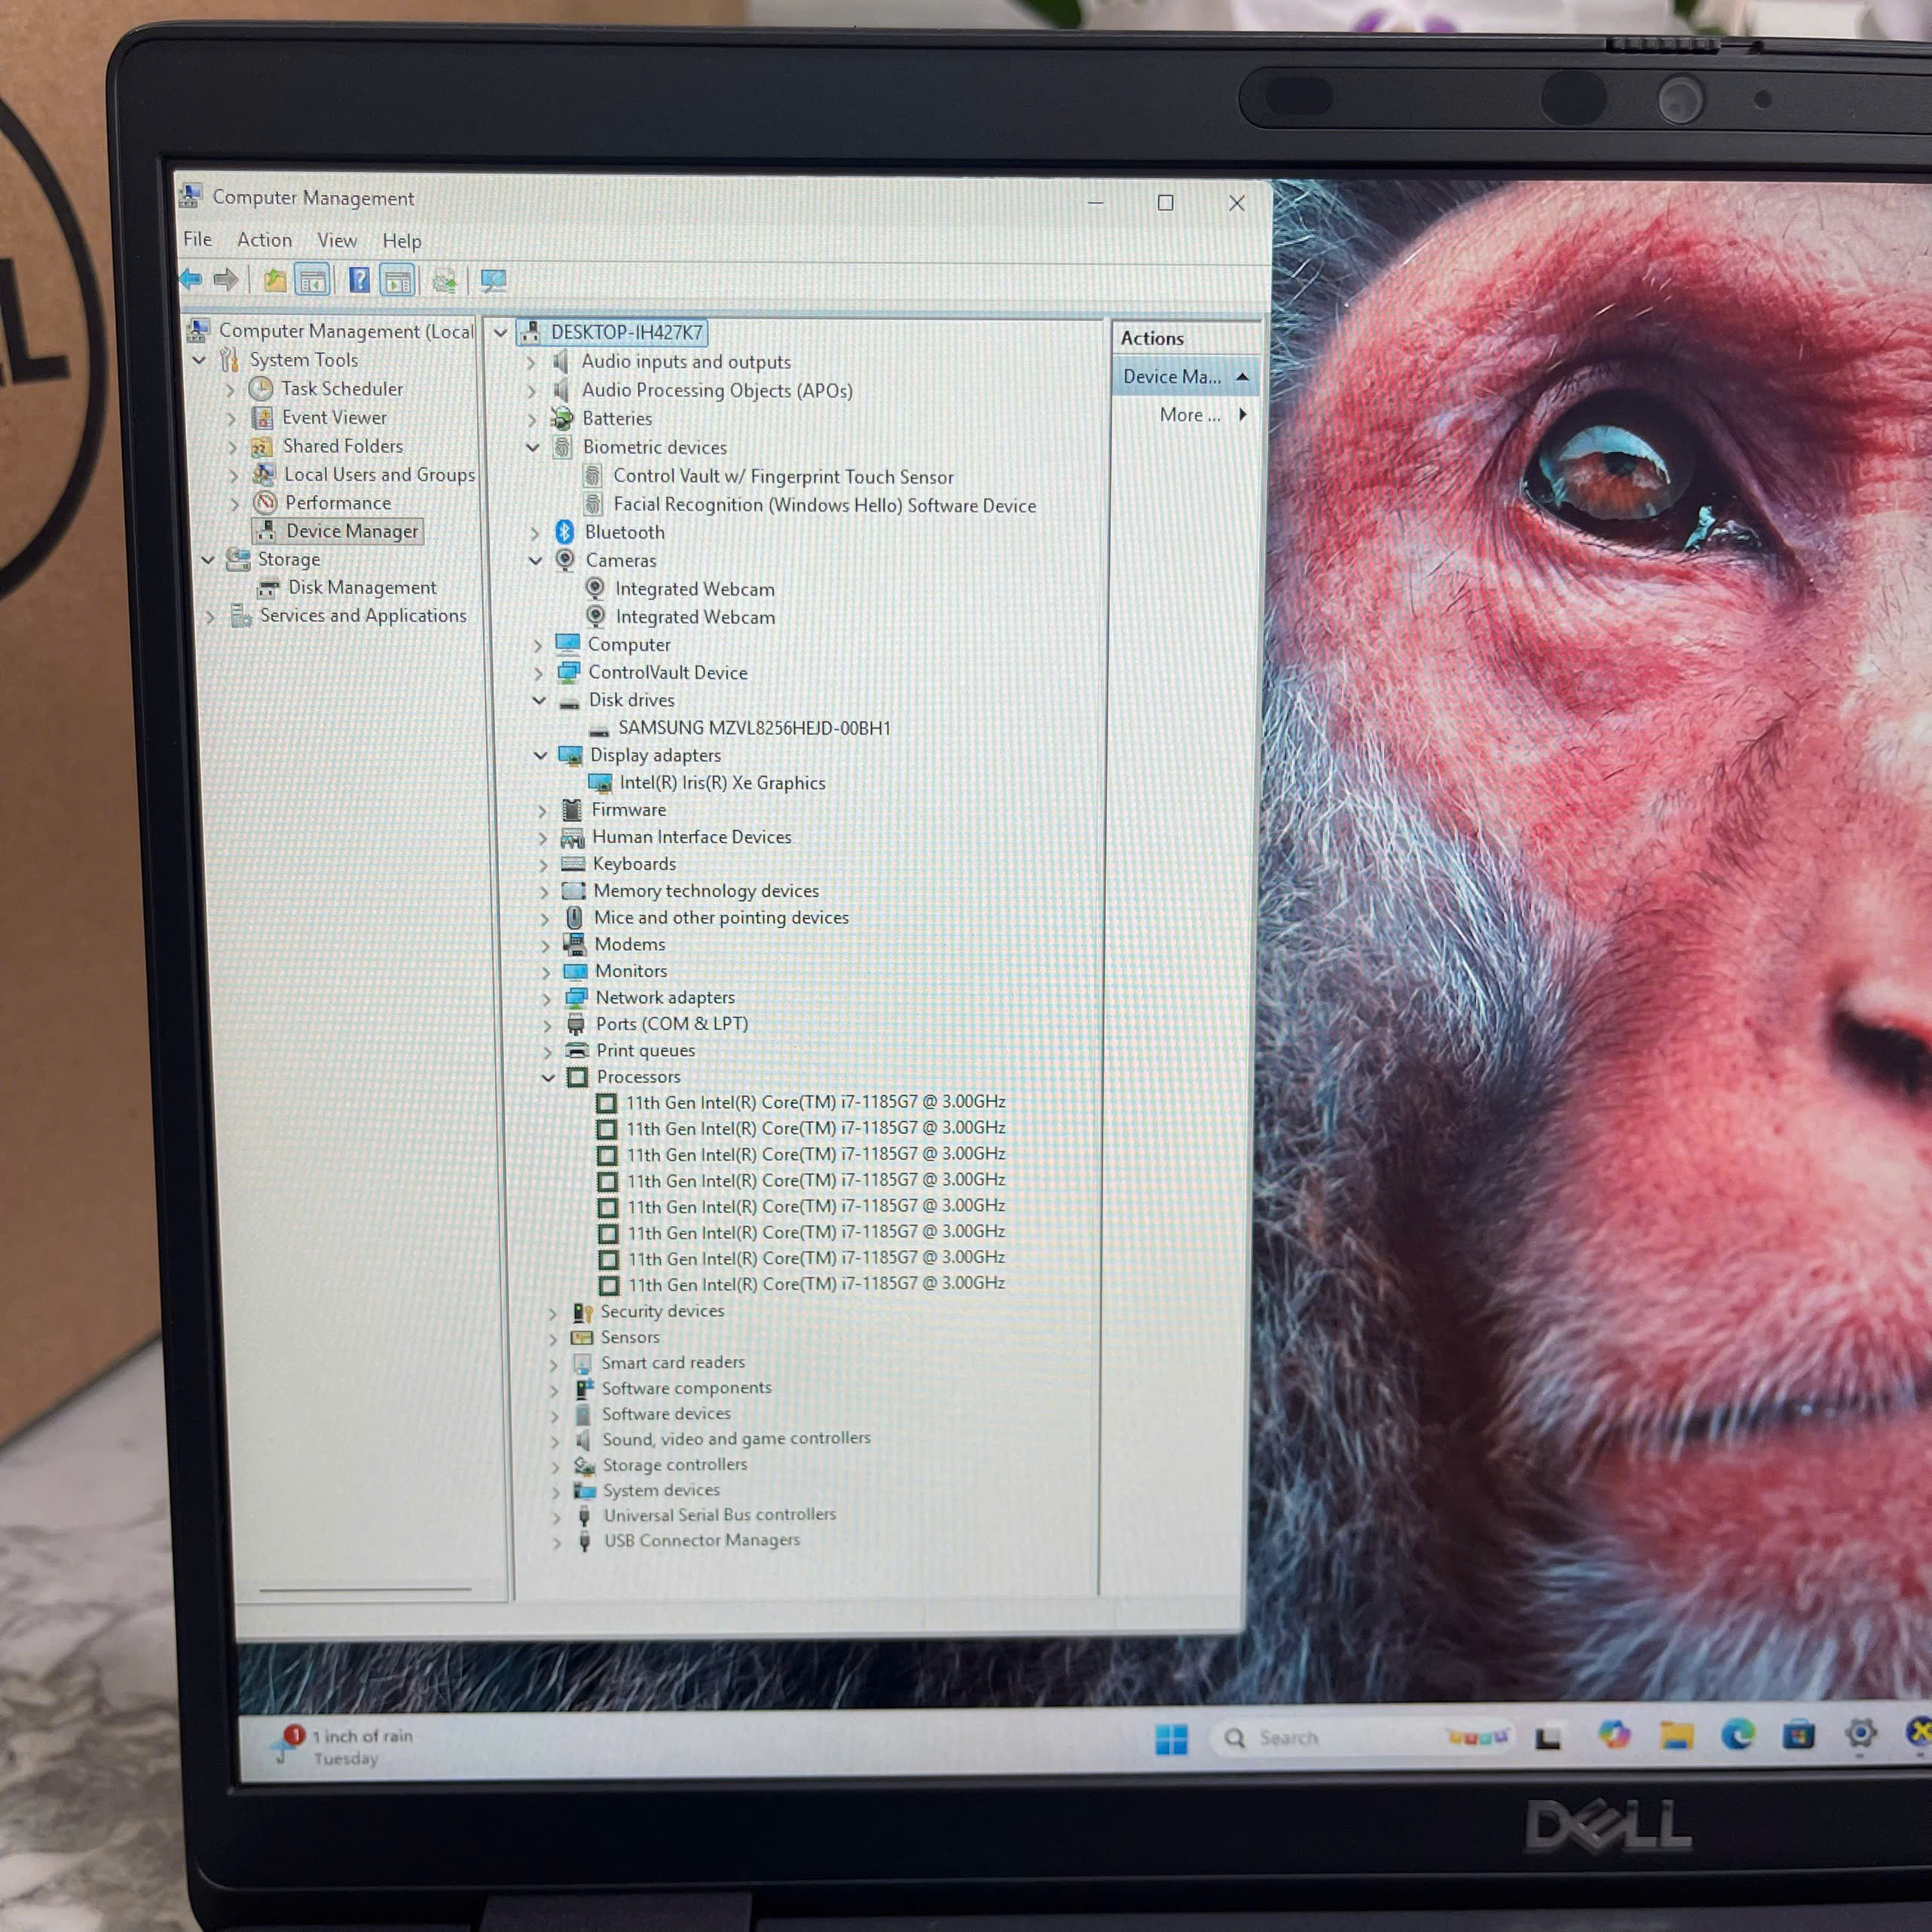Toggle Show/Hide Action Pane toolbar button

pos(398,282)
